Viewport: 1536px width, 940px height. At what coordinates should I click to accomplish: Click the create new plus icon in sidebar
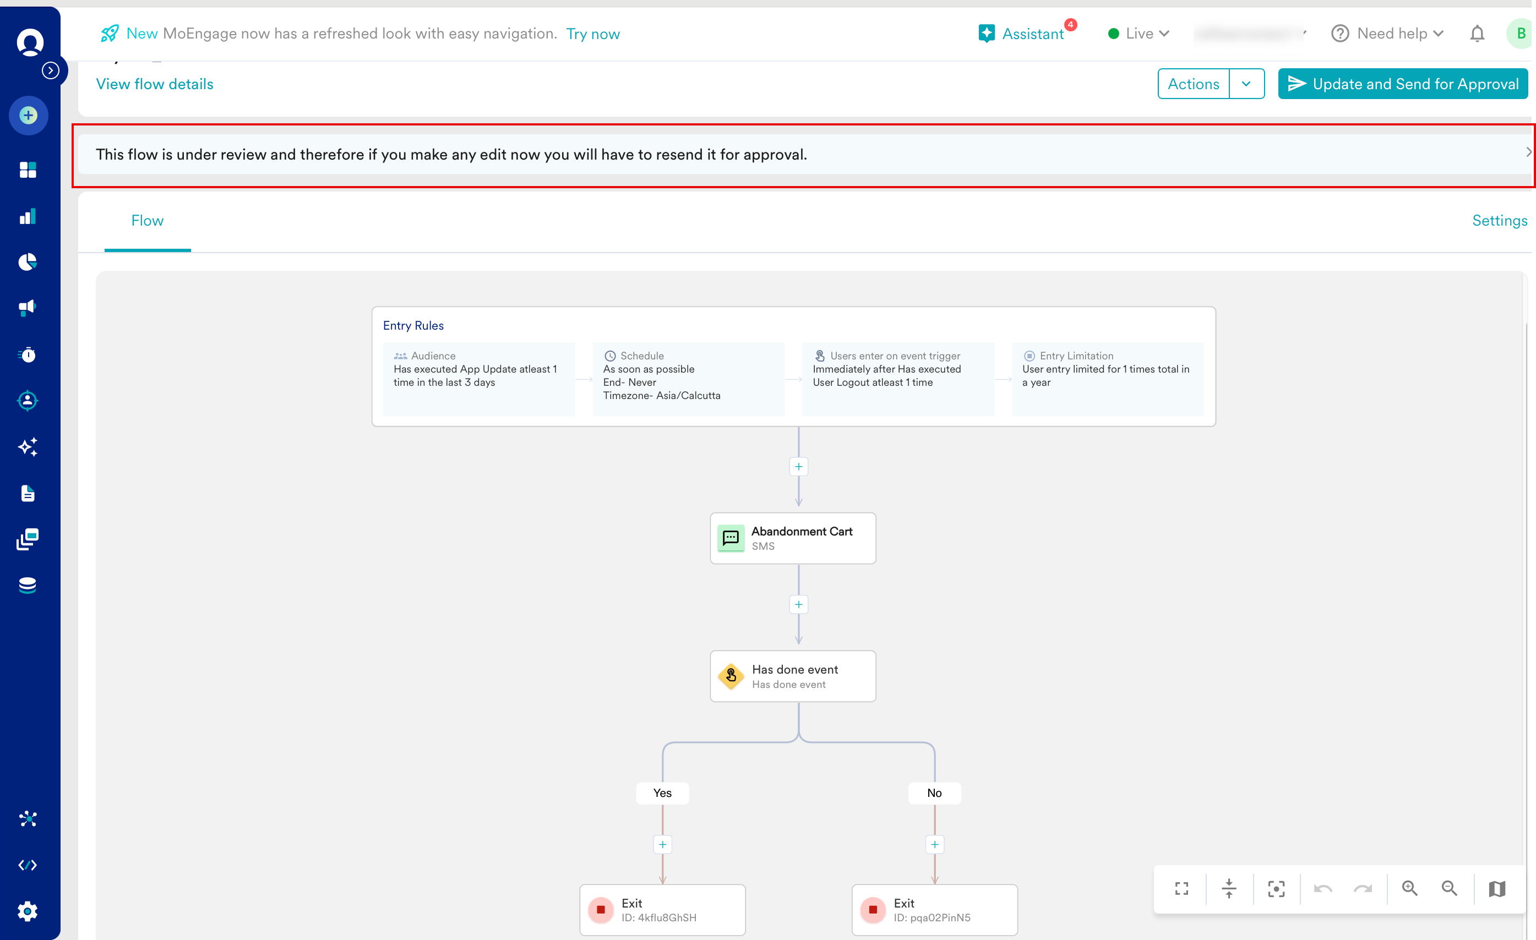[28, 116]
